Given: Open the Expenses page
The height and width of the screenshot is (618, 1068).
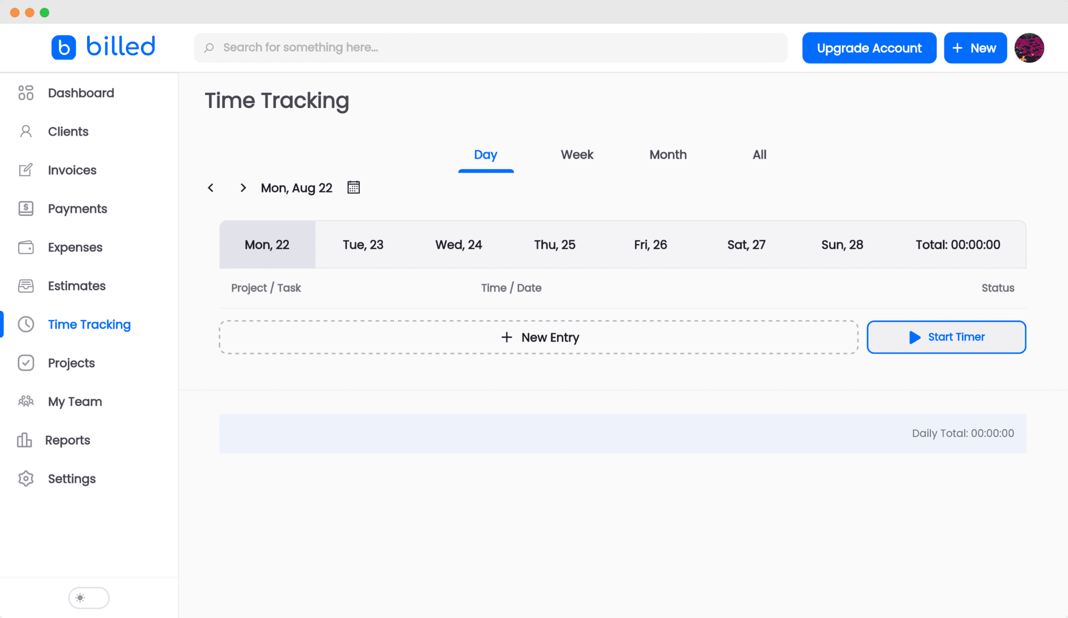Looking at the screenshot, I should pyautogui.click(x=26, y=247).
